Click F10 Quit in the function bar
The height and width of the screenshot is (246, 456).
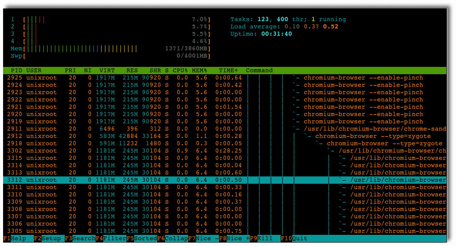294,238
